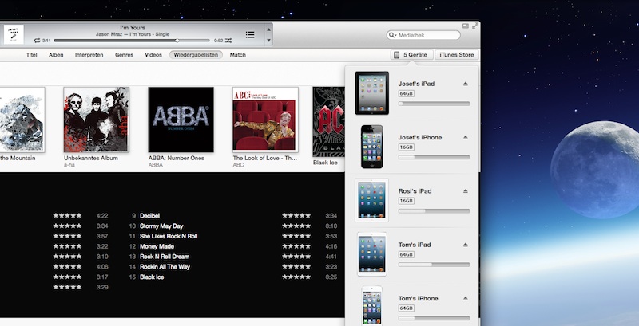Image resolution: width=639 pixels, height=326 pixels.
Task: Select Josef's iPad device image
Action: 371,93
